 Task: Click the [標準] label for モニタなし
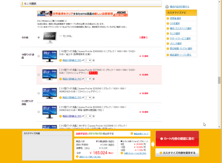pyautogui.click(x=144, y=37)
